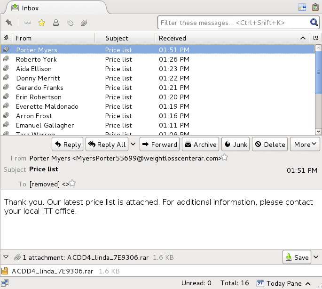Click the ACDD4_linda_7E9306.rar attachment file icon
The image size is (322, 289).
click(5, 271)
